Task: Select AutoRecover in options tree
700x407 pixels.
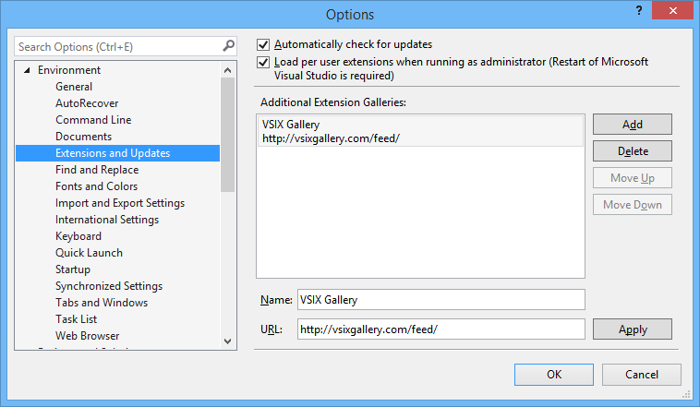Action: click(x=87, y=103)
